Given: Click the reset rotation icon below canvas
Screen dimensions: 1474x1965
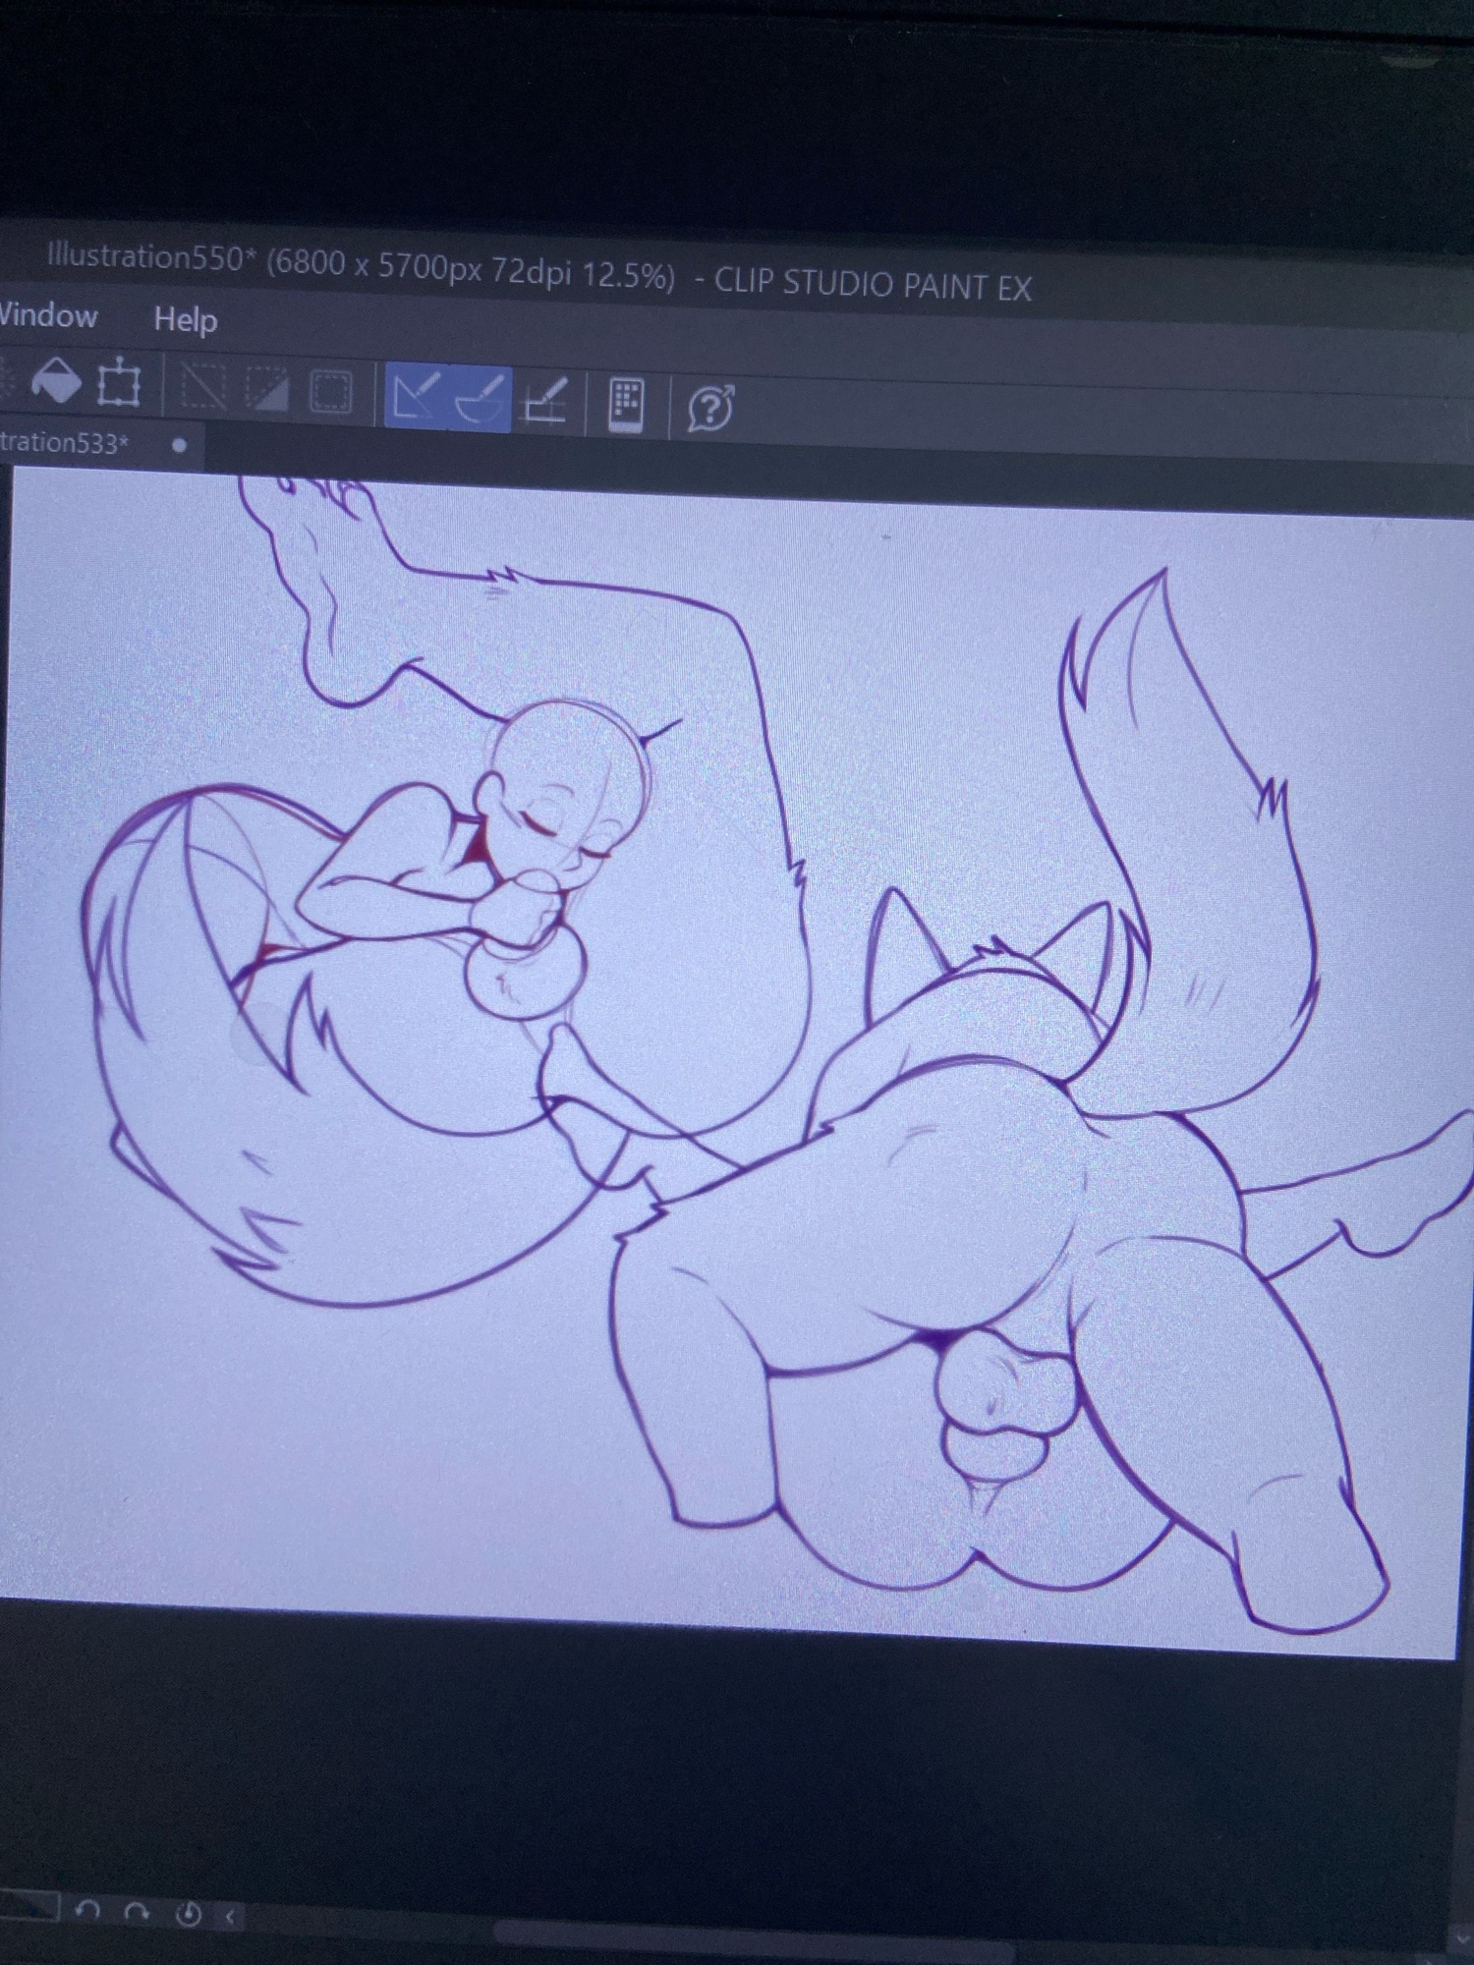Looking at the screenshot, I should (x=188, y=1914).
